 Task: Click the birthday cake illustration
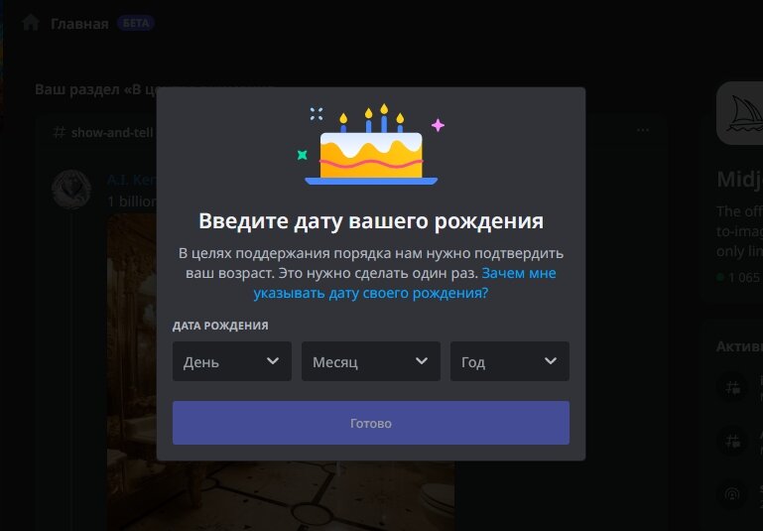[x=371, y=145]
